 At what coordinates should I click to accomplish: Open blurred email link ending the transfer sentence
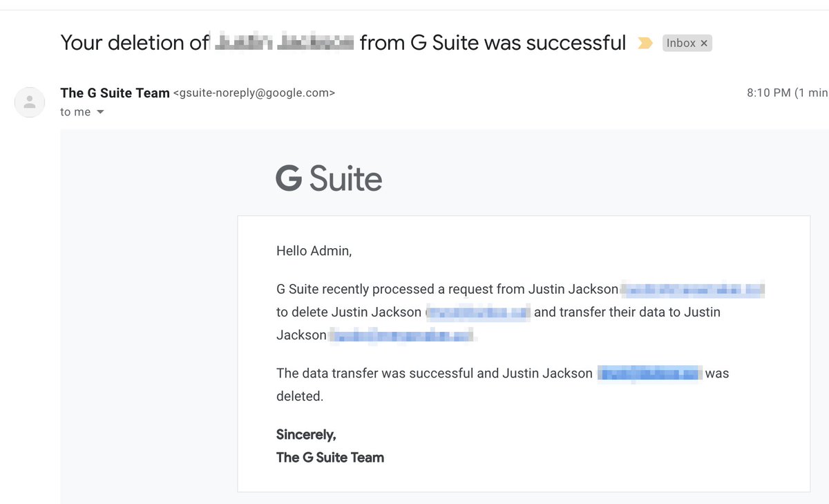pos(402,335)
